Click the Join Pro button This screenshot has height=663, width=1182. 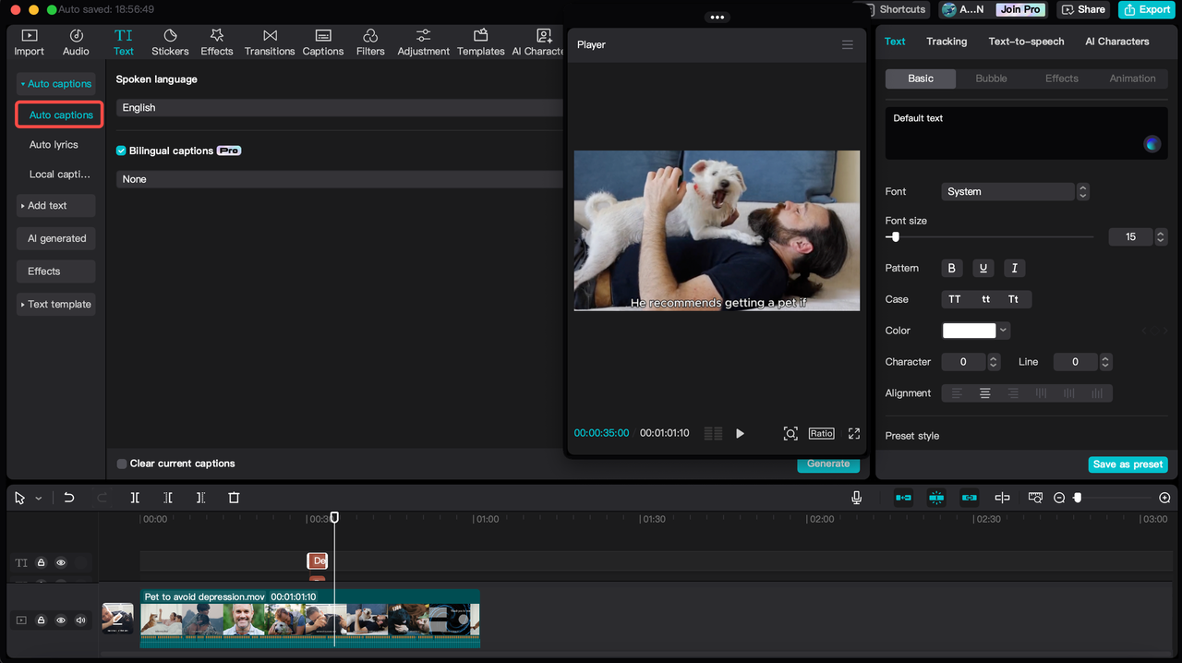(x=1020, y=9)
